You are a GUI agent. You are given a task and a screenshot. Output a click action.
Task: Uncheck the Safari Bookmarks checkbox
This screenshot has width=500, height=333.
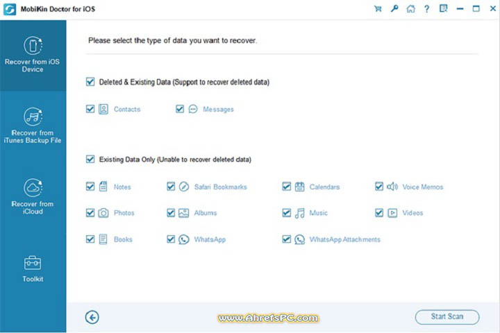tap(171, 187)
